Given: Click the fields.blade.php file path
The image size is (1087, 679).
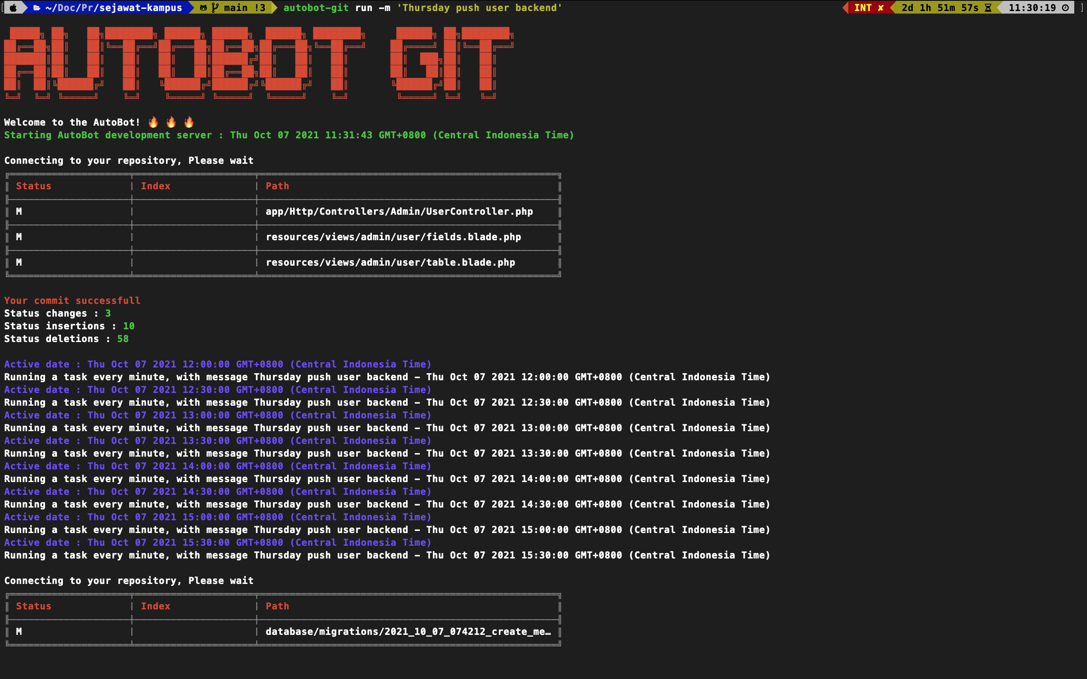Looking at the screenshot, I should 393,237.
